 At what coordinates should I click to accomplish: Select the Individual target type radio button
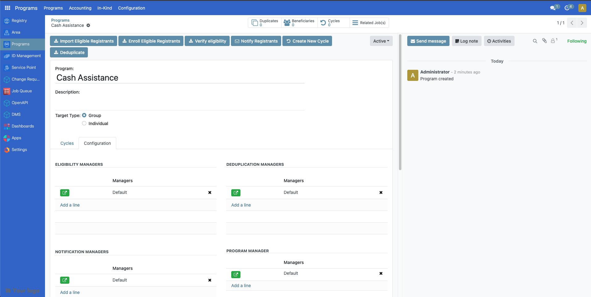tap(84, 123)
